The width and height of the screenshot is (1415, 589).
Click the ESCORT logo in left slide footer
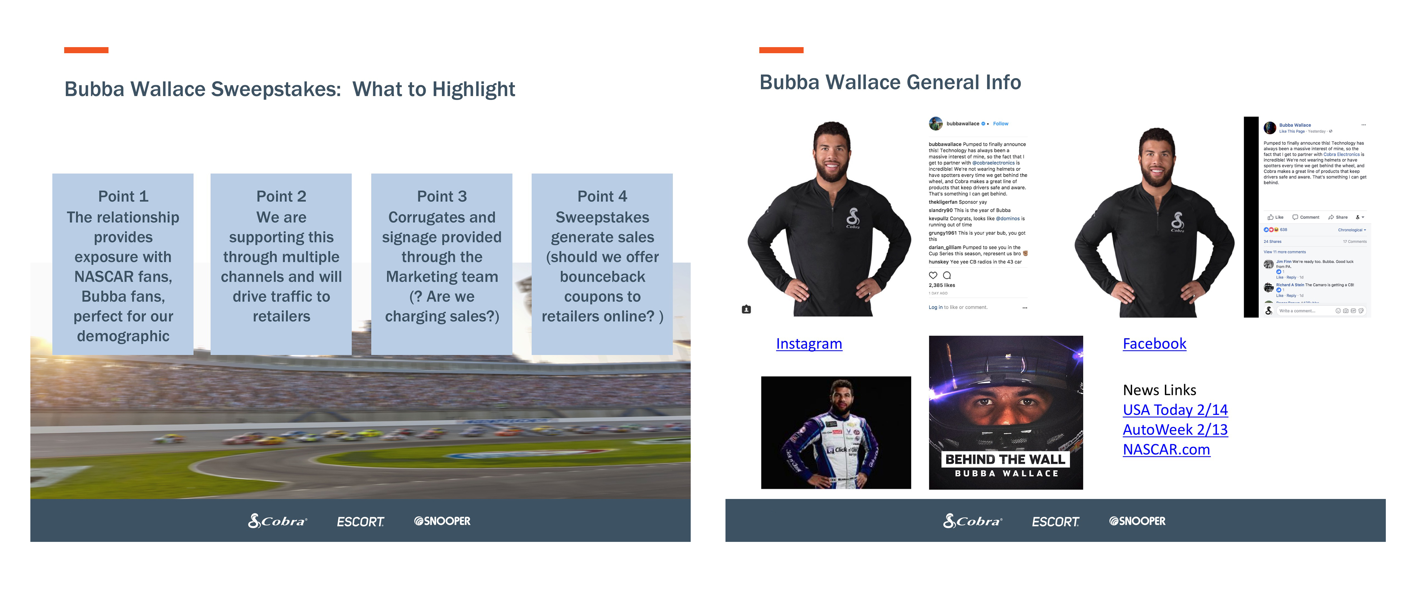point(360,522)
